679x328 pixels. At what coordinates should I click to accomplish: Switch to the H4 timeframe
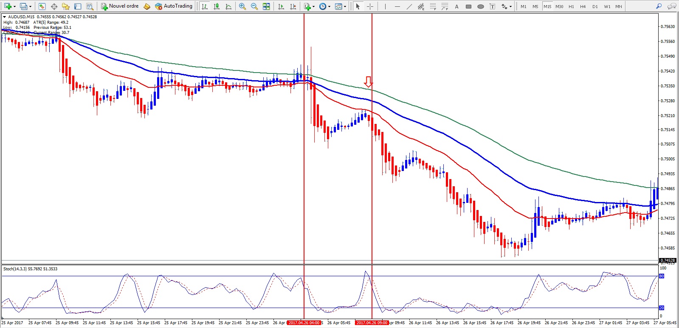583,6
